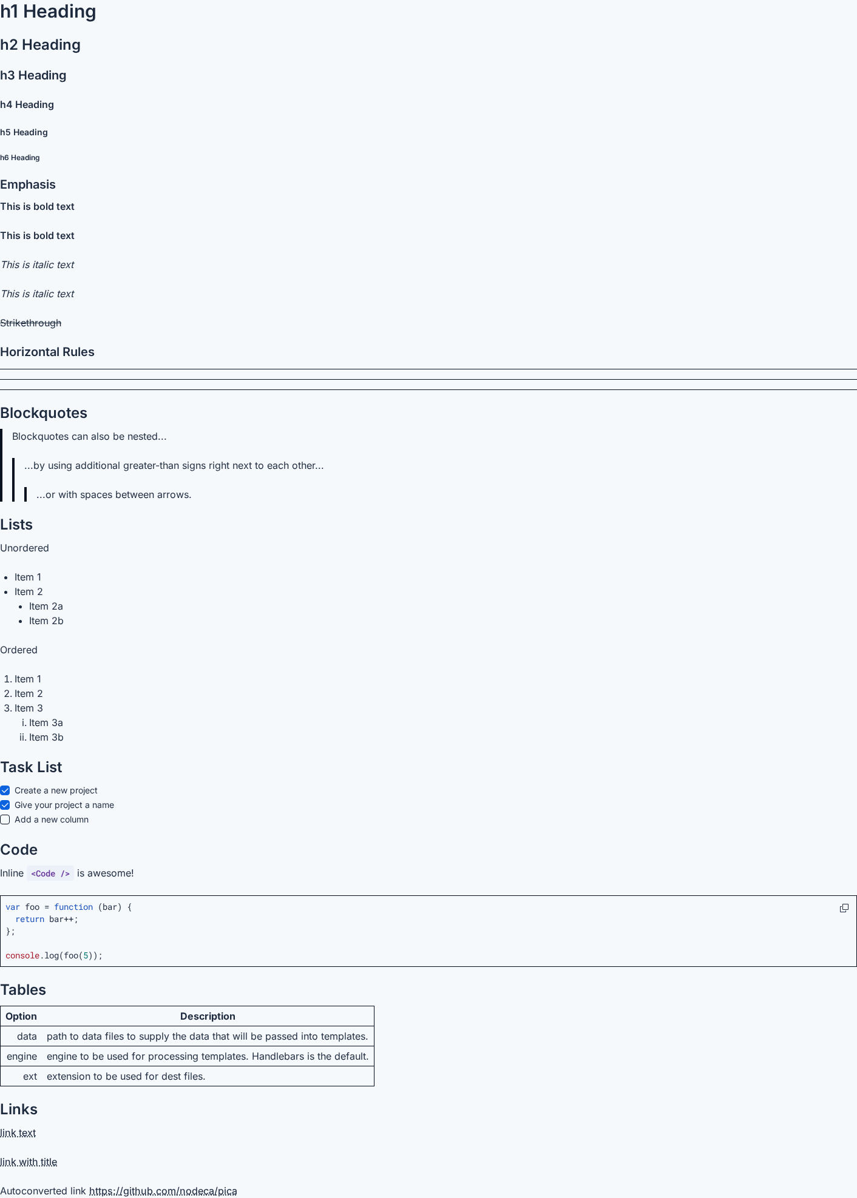Click the 'Unordered' label
The image size is (857, 1198).
[24, 548]
